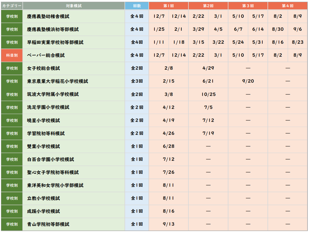Select 早稲田実業学校初等部模試 row name
The image size is (309, 232).
point(55,43)
